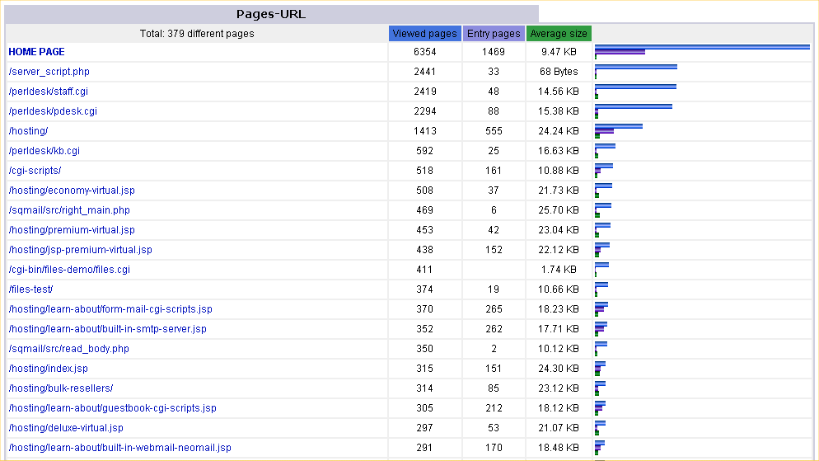Follow the /cgi-scripts/ link
This screenshot has width=819, height=461.
point(35,171)
